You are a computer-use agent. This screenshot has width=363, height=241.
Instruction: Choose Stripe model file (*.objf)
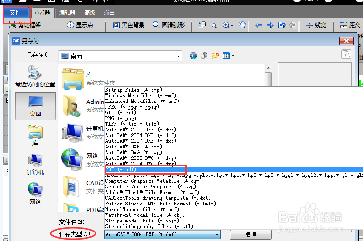click(142, 221)
